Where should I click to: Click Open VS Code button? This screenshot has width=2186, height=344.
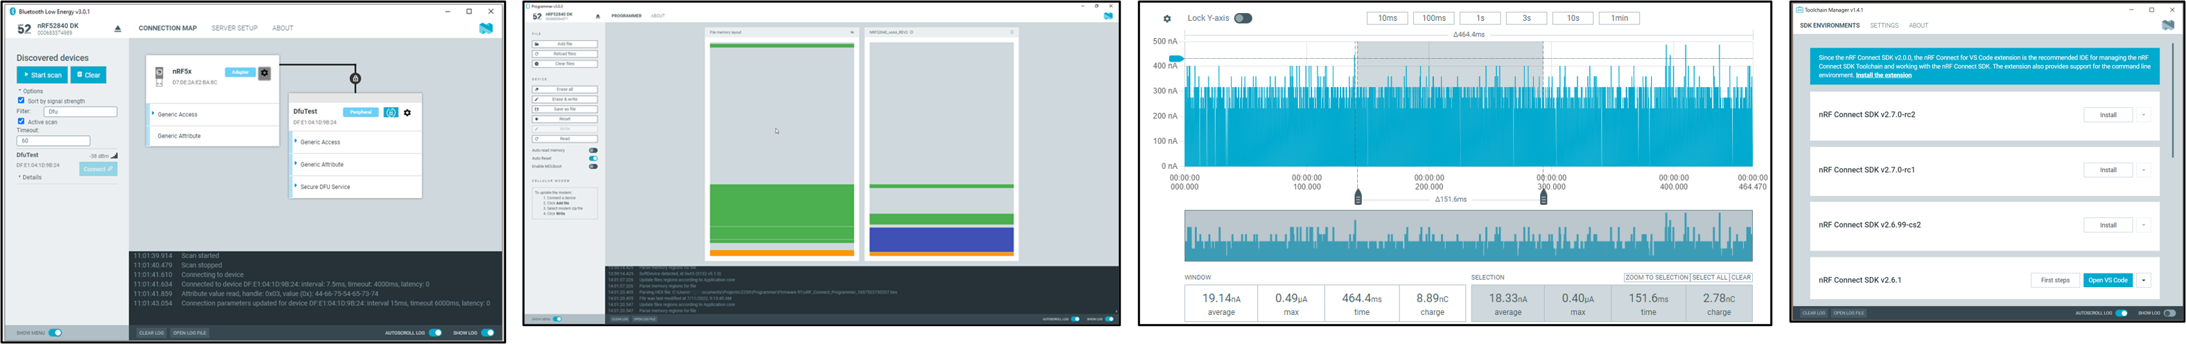click(x=2107, y=280)
